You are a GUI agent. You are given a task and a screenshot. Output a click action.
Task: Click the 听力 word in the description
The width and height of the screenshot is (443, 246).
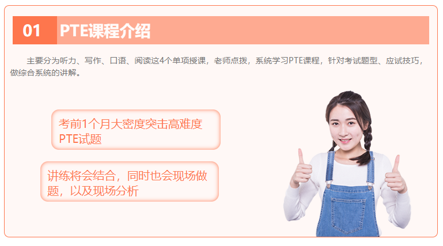coord(68,60)
